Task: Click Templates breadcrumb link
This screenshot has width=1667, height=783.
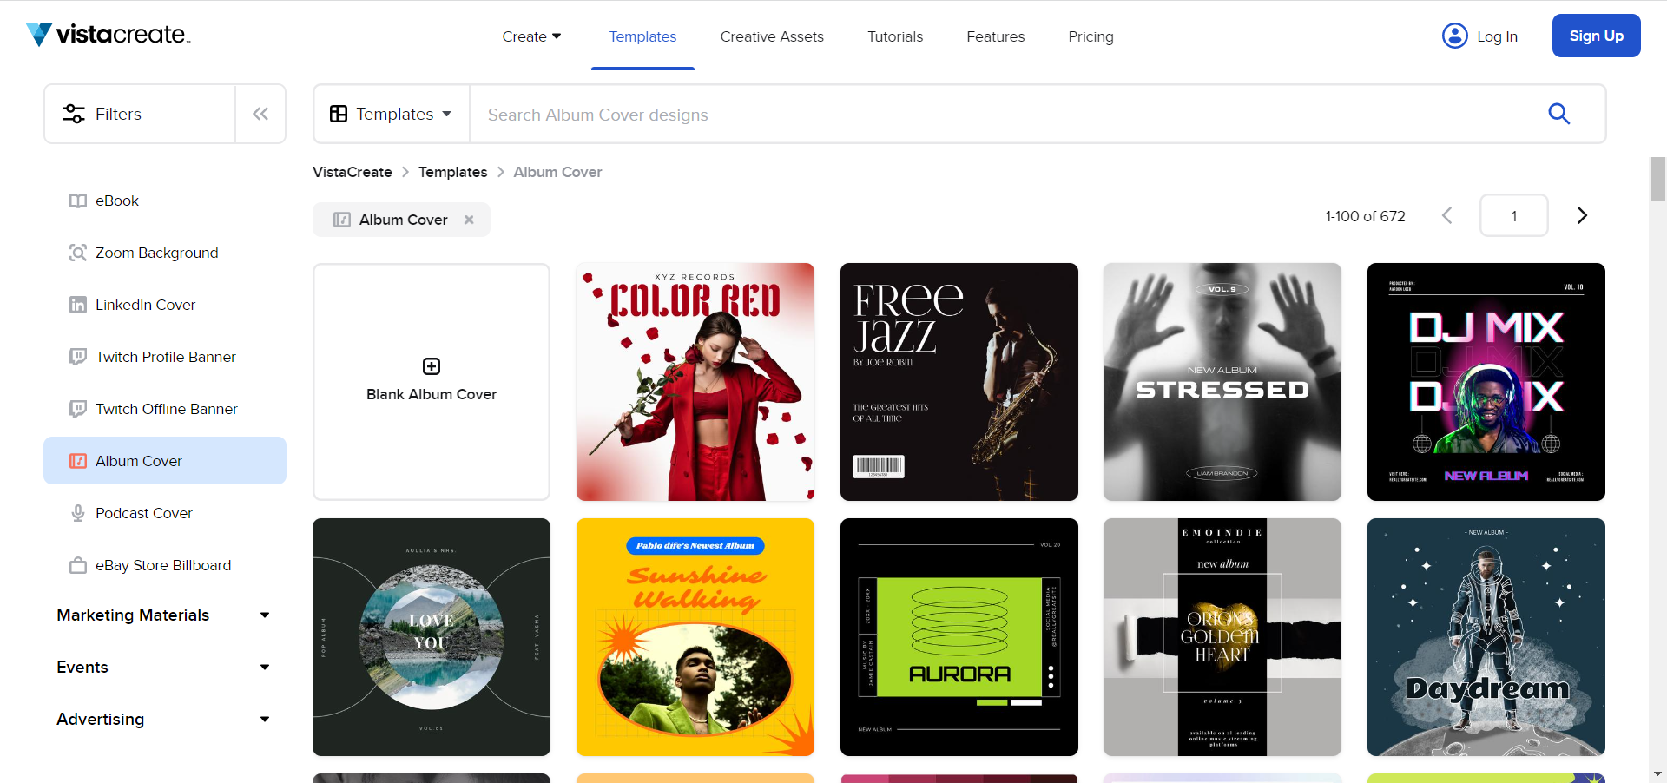Action: [x=452, y=172]
